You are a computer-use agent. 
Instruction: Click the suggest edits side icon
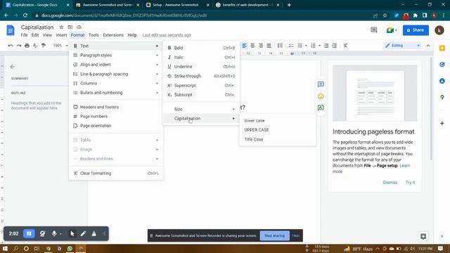coord(321,108)
